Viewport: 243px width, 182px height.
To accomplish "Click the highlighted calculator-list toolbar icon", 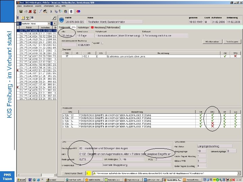I will tap(71, 11).
